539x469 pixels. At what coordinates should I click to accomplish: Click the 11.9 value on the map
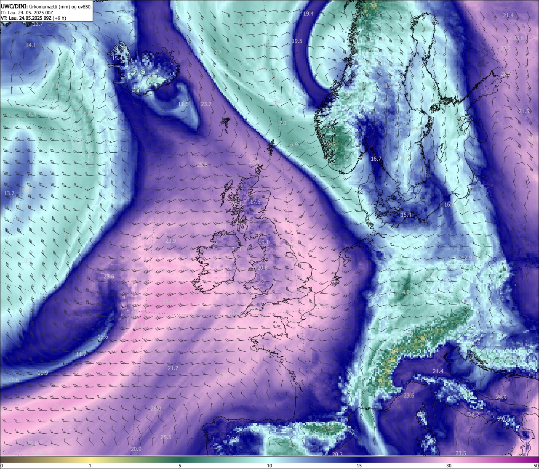[43, 373]
